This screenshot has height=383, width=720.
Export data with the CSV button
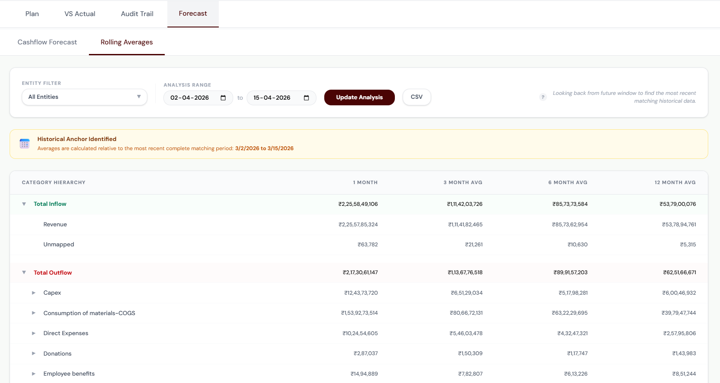(416, 97)
